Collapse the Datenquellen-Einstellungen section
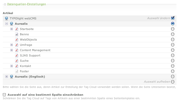 pos(5,4)
